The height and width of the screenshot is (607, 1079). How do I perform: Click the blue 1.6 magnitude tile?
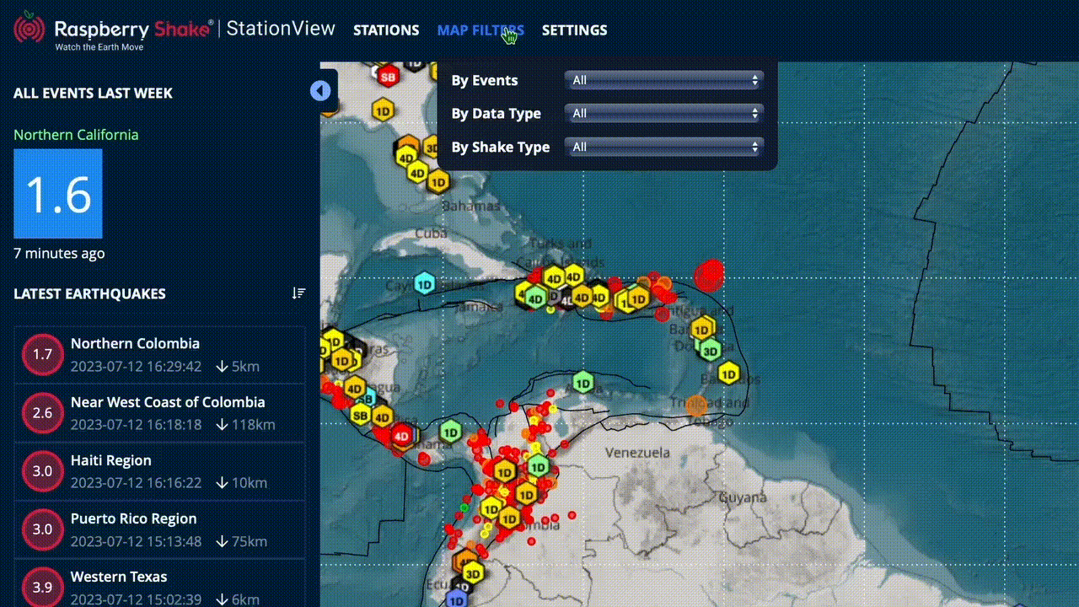click(58, 194)
